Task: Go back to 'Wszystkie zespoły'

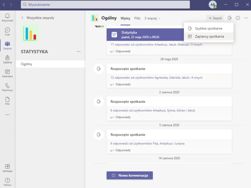Action: click(x=38, y=18)
